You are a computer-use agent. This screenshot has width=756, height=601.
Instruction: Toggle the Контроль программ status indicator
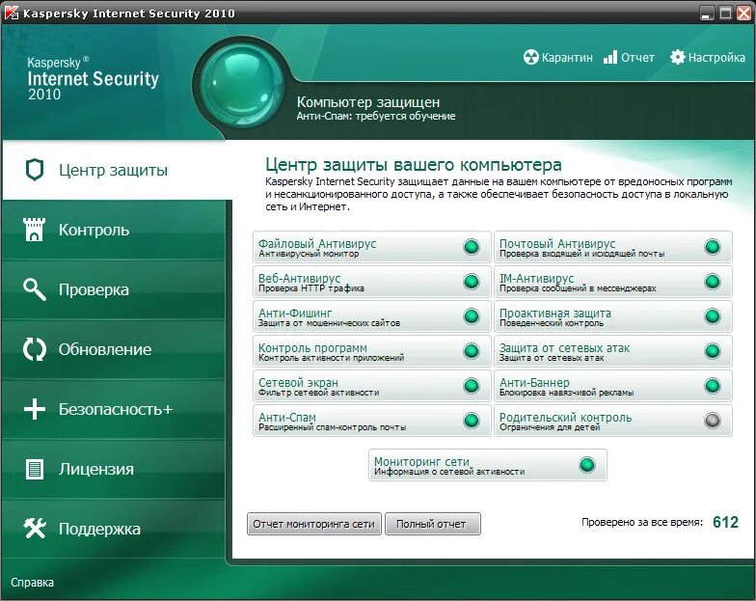click(471, 351)
